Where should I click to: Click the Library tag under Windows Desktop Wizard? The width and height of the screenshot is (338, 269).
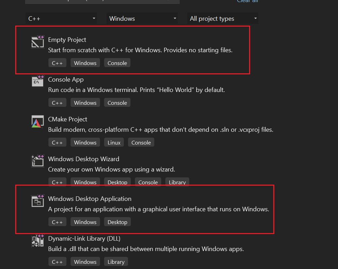(x=177, y=182)
